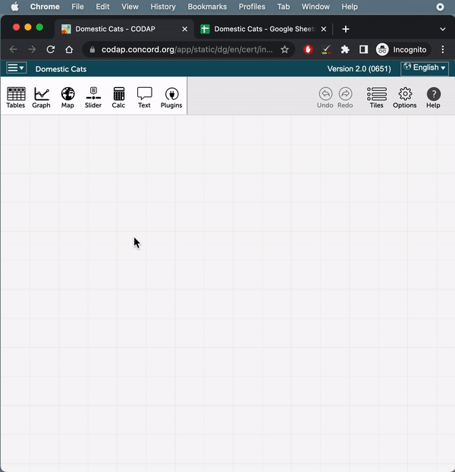Open the Plugins menu
This screenshot has width=455, height=472.
[171, 98]
